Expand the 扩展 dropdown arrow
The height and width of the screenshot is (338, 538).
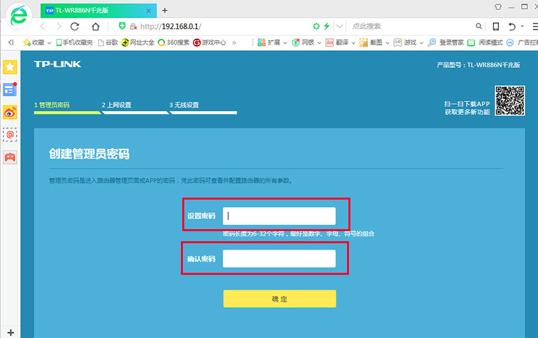pyautogui.click(x=285, y=43)
